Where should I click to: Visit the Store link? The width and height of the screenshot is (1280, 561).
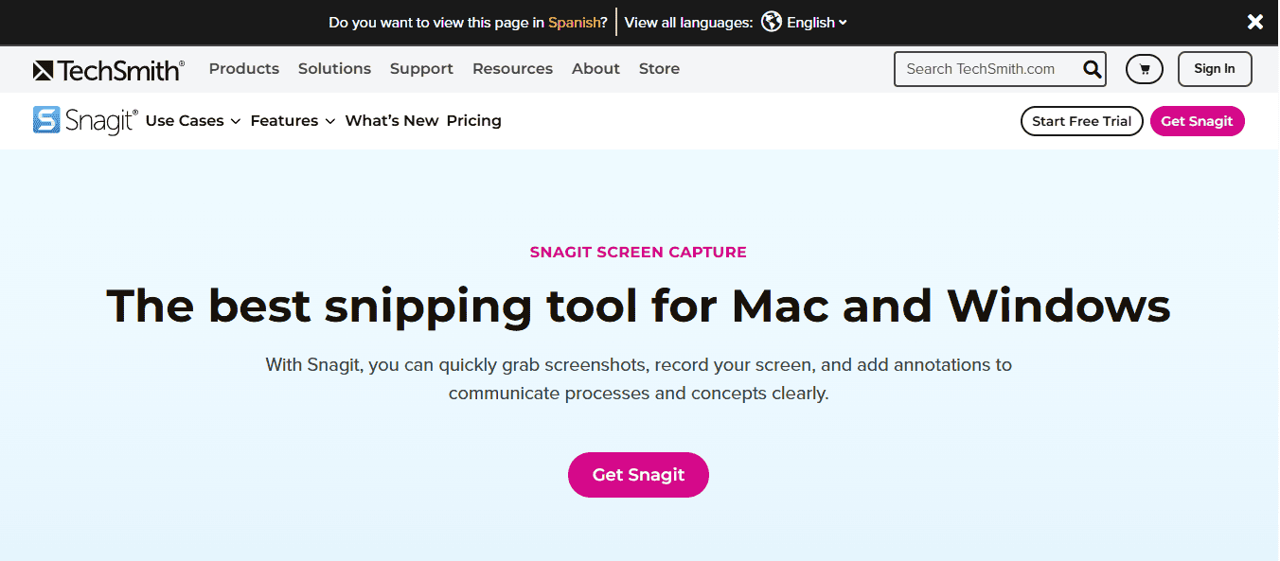pos(659,69)
